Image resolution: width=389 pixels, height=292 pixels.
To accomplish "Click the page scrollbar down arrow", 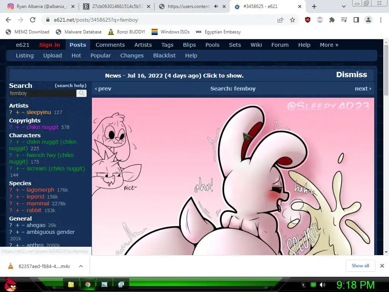I will tap(386, 252).
